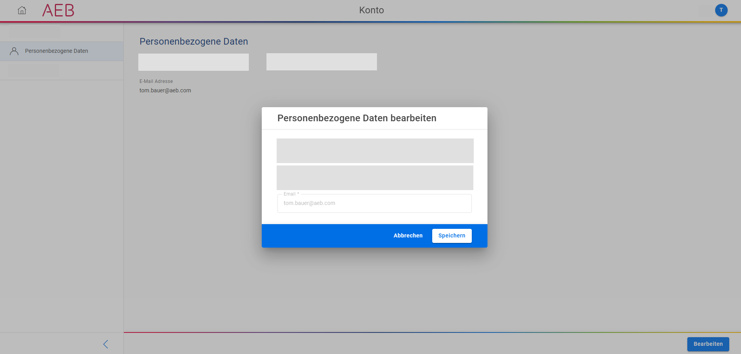Image resolution: width=741 pixels, height=354 pixels.
Task: Click the Bearbeiten button at bottom right
Action: click(708, 344)
